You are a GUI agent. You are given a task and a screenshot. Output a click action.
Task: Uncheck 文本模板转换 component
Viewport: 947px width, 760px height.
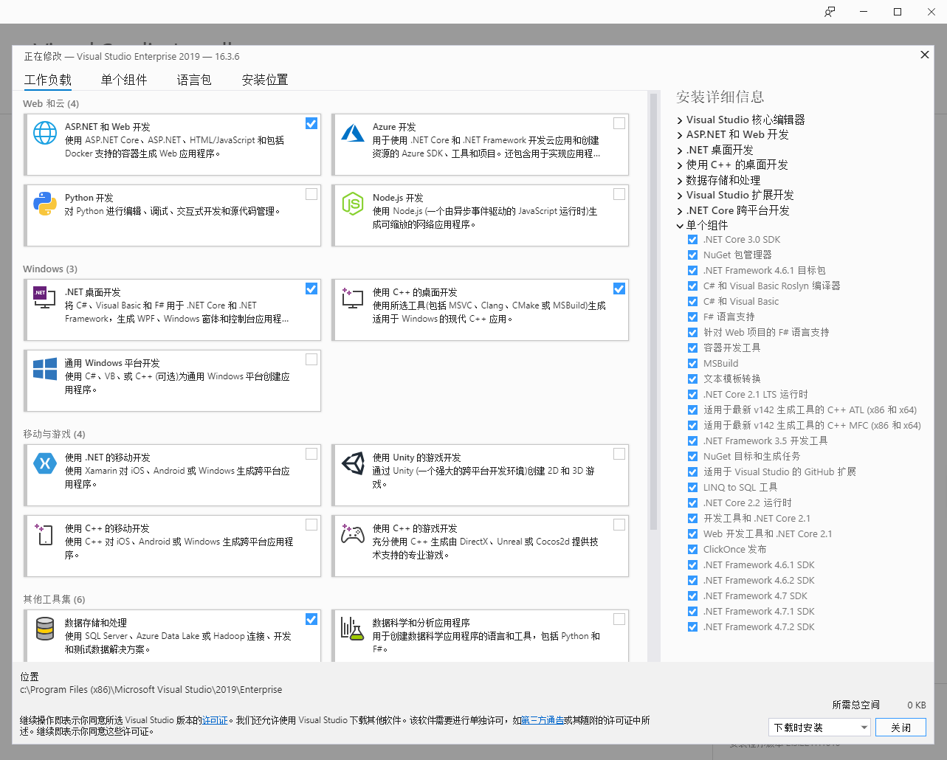[x=692, y=379]
